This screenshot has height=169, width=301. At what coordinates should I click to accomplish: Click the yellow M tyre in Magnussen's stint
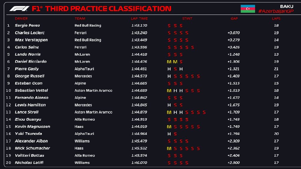point(169,127)
